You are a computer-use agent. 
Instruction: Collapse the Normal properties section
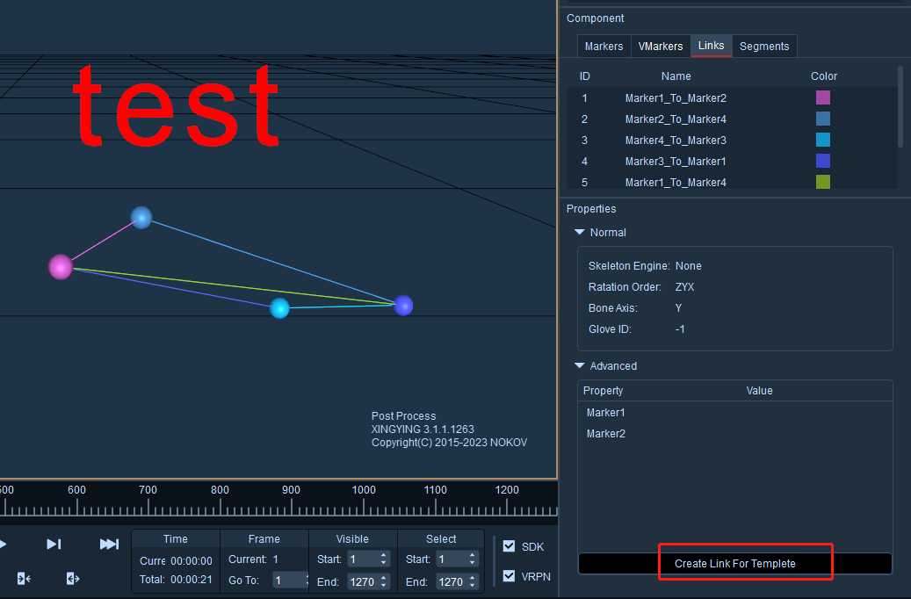[x=579, y=233]
